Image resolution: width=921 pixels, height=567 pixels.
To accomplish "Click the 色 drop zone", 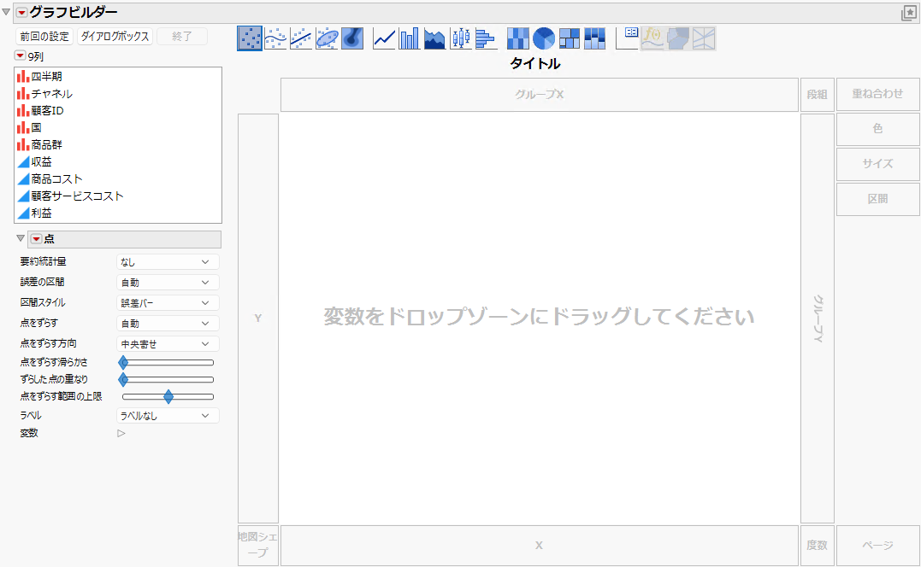I will 877,128.
